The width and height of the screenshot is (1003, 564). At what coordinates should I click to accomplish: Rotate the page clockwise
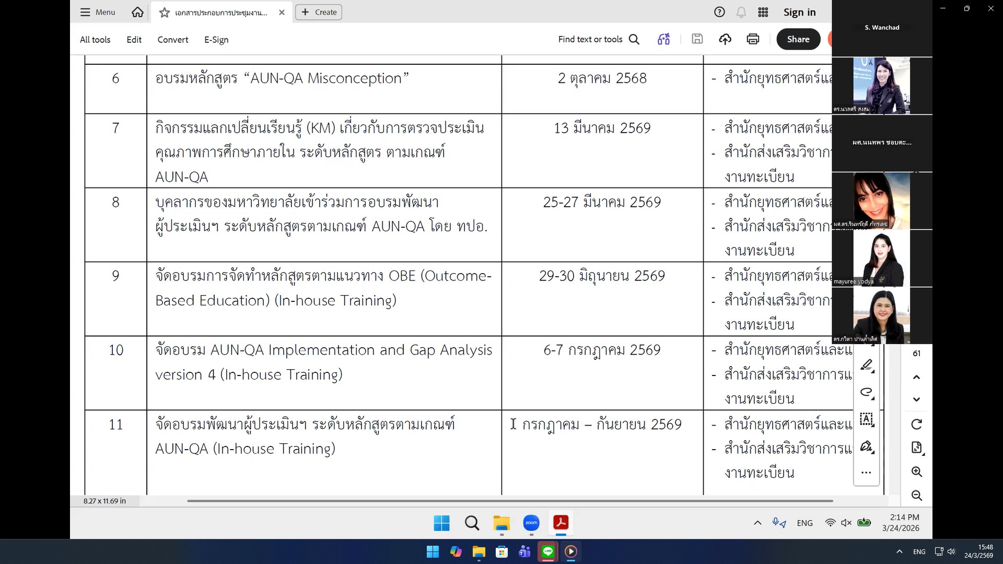click(x=916, y=425)
